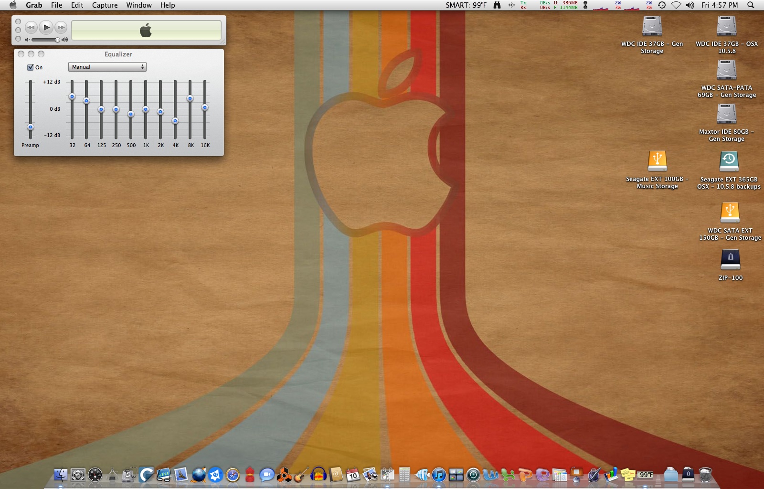Screen dimensions: 764x489
Task: Open Spotlight search magnifier
Action: [751, 5]
